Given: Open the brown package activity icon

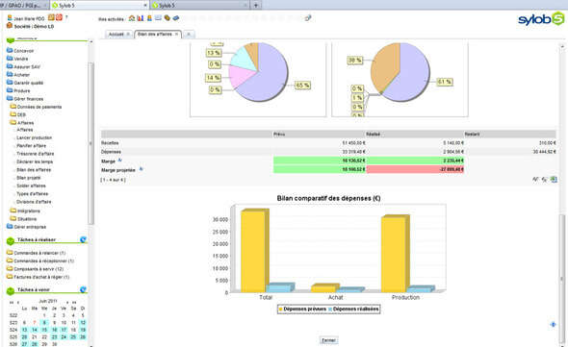Looking at the screenshot, I should (167, 17).
